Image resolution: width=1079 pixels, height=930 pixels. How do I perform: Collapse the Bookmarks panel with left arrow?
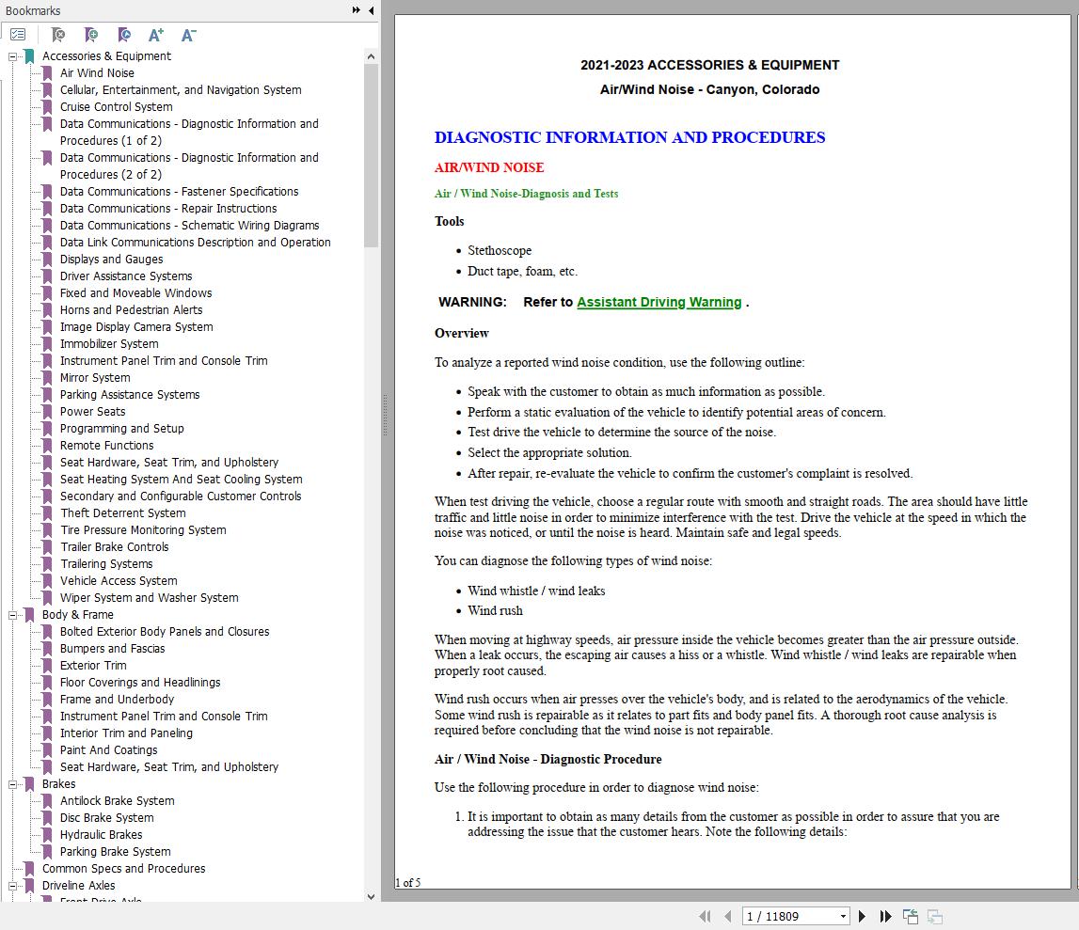(371, 10)
